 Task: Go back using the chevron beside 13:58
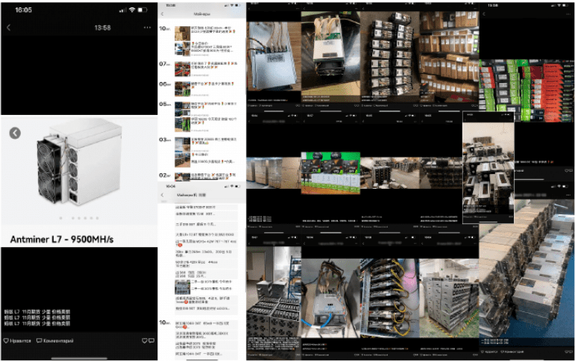point(8,28)
